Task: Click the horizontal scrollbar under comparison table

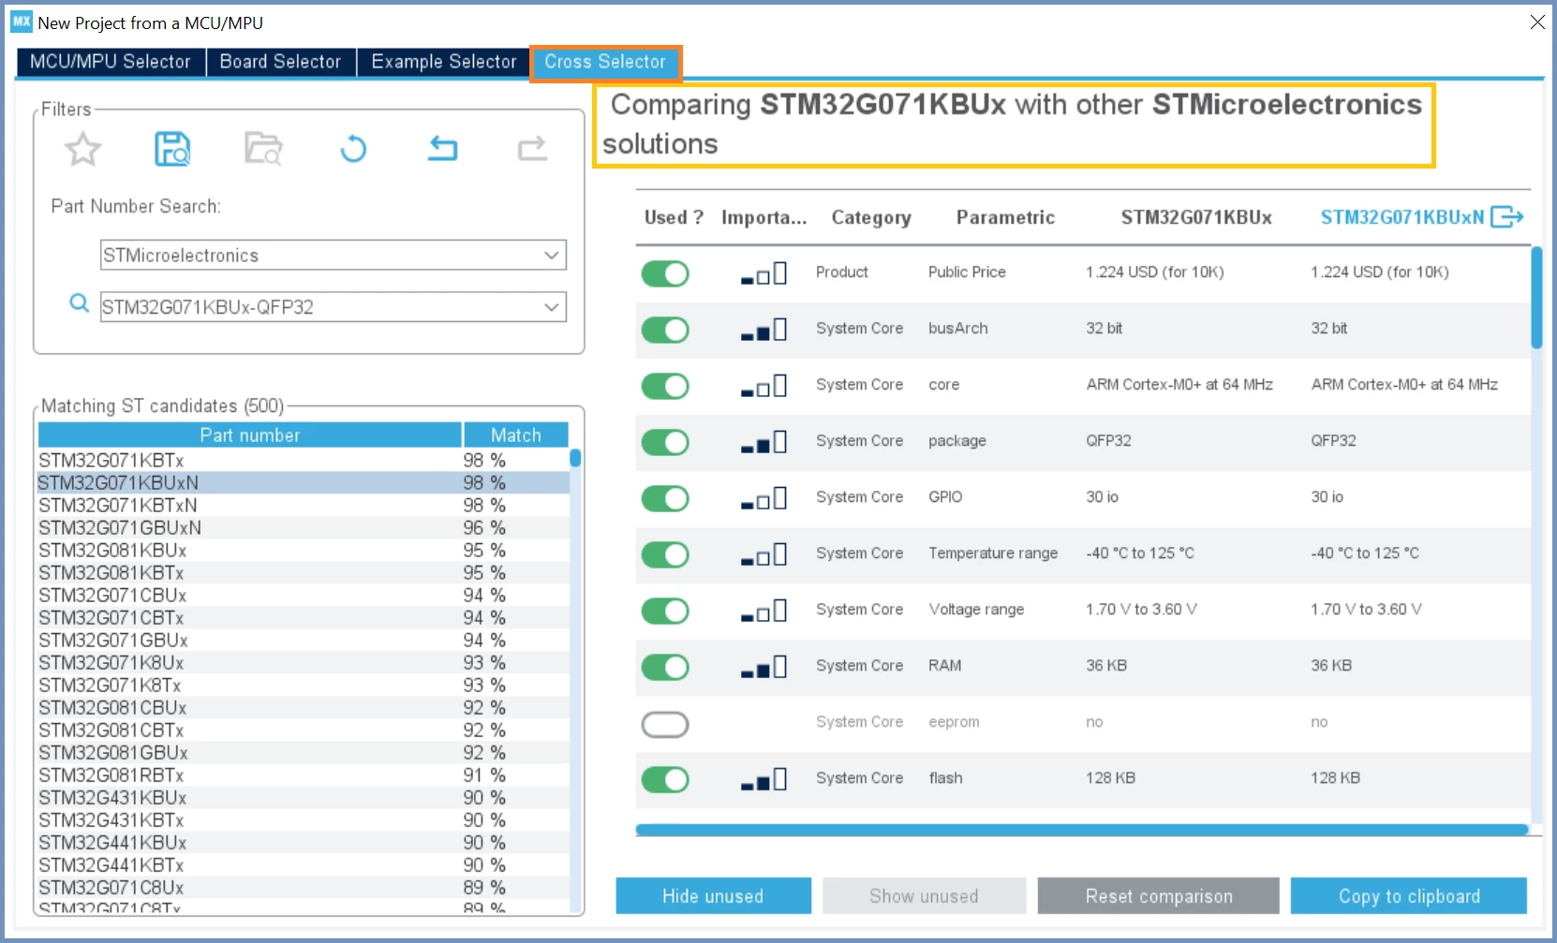Action: (x=1082, y=830)
